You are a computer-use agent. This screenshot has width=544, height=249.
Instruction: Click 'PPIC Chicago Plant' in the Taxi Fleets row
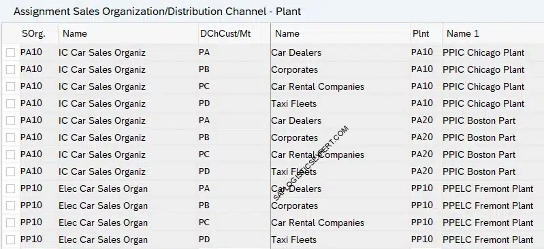pos(483,103)
